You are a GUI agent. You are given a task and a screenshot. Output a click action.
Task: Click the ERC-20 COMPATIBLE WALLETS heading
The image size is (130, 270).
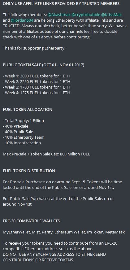(31, 221)
